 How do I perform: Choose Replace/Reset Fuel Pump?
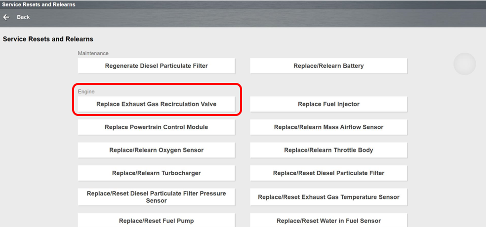[156, 220]
